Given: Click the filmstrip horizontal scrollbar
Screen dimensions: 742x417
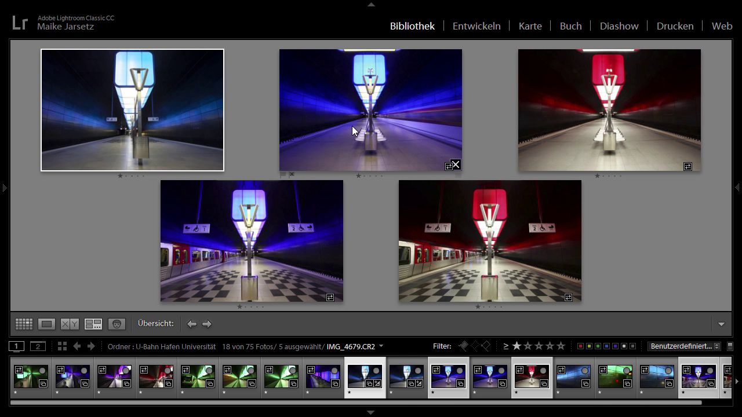Looking at the screenshot, I should tap(356, 402).
